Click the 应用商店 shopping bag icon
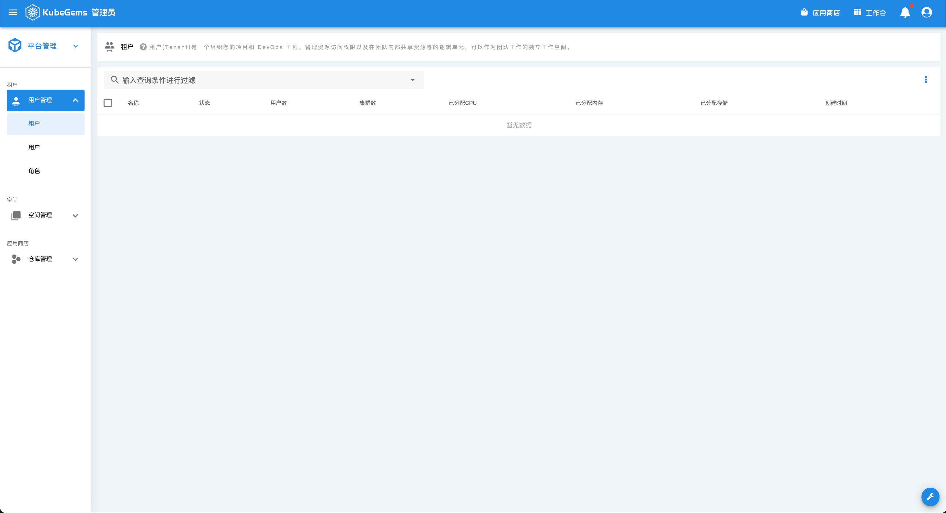This screenshot has height=513, width=946. [x=804, y=12]
